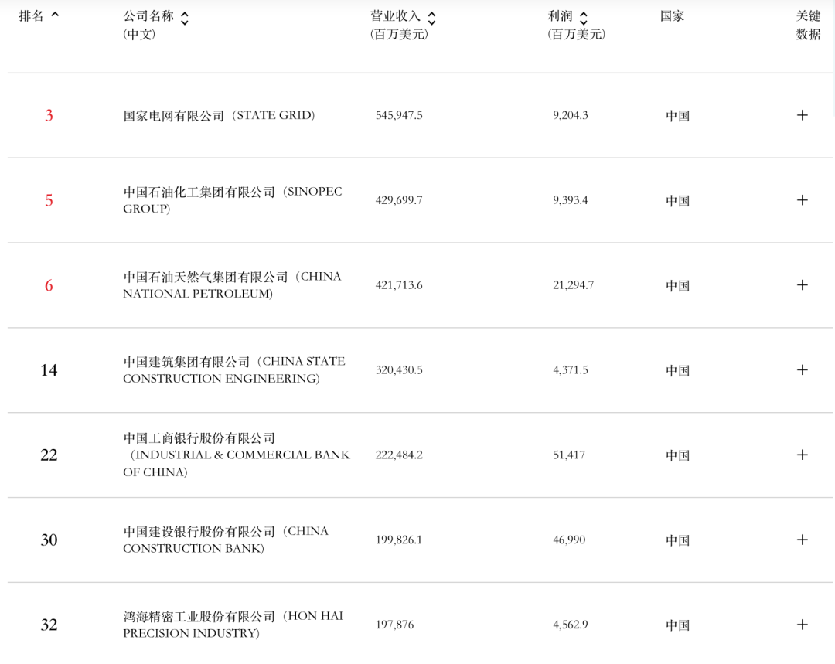Click rank number 3 in red
This screenshot has width=835, height=664.
click(x=49, y=115)
